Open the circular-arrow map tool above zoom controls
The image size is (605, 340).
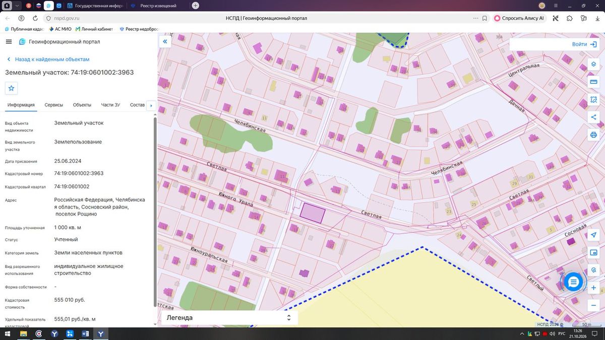[x=593, y=270]
